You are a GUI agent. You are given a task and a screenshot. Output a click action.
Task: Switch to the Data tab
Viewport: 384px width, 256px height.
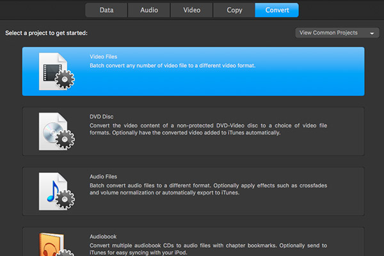point(106,10)
